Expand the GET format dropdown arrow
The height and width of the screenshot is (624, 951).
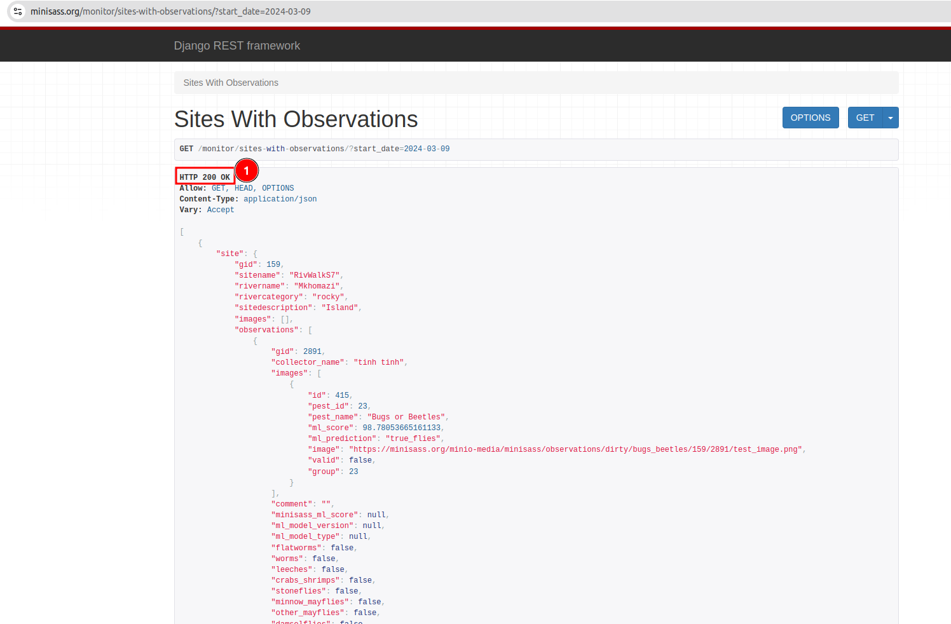(891, 118)
